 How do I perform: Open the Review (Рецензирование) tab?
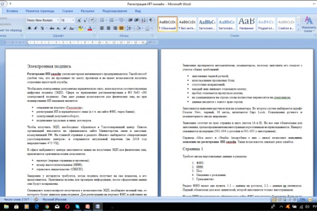pyautogui.click(x=114, y=11)
